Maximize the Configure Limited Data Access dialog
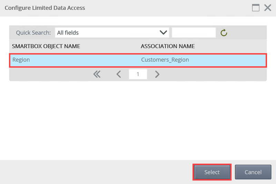Image resolution: width=276 pixels, height=184 pixels. point(256,8)
